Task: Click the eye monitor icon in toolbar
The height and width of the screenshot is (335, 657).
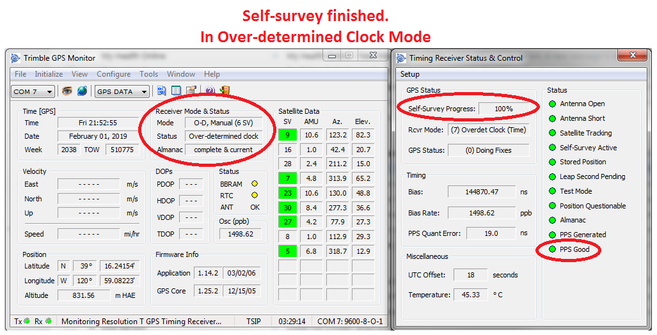Action: 67,91
